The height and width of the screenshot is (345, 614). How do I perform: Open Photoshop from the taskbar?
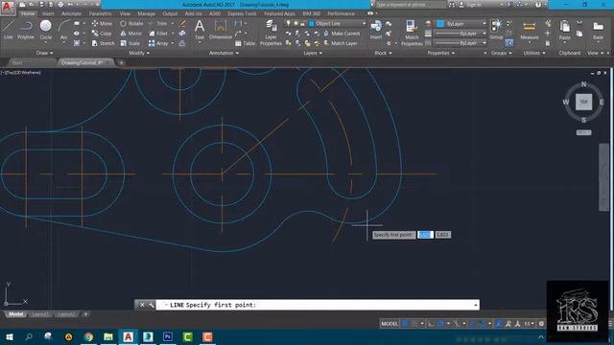168,336
